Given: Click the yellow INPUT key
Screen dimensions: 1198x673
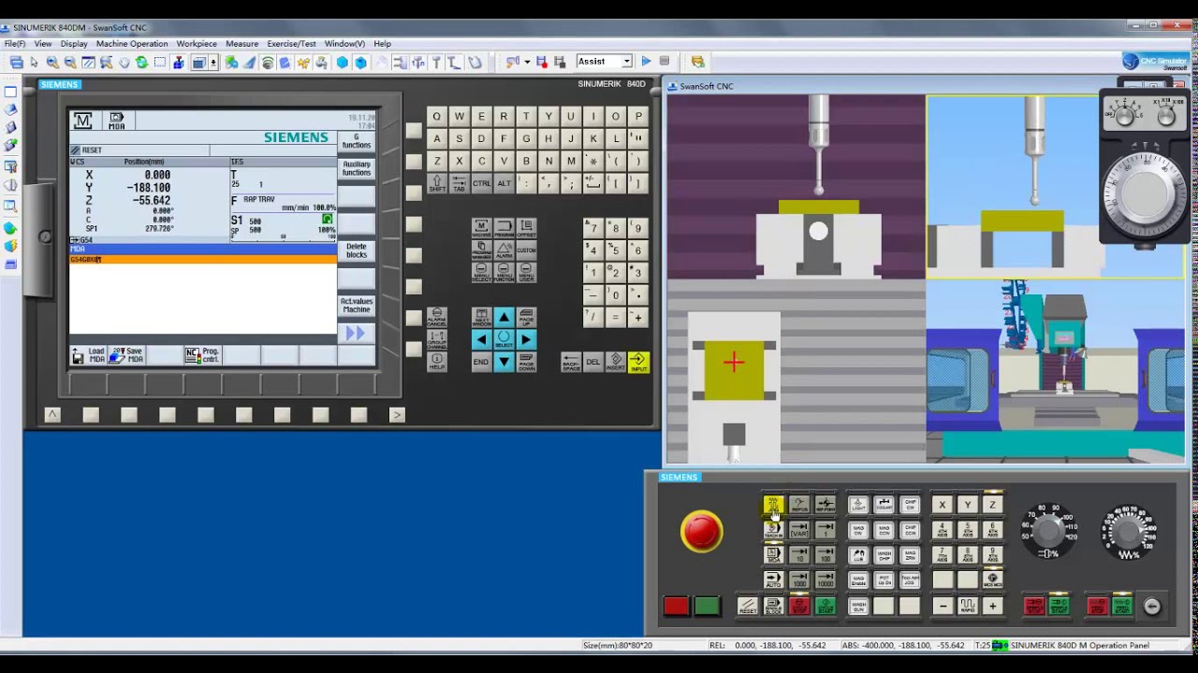Looking at the screenshot, I should point(638,362).
